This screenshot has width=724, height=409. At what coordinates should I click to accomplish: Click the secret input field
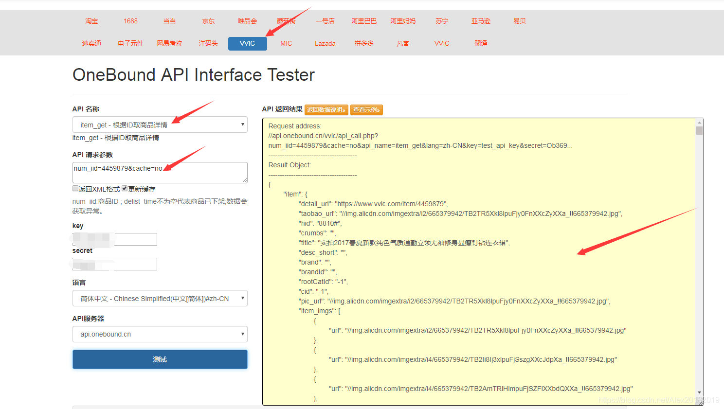115,264
